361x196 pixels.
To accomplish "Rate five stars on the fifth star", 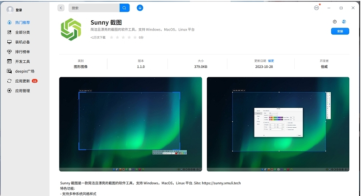I will [135, 37].
